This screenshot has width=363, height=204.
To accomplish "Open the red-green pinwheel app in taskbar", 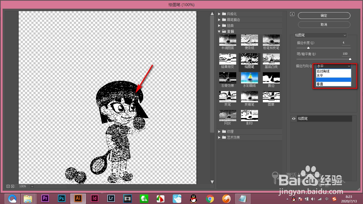I will pos(160,198).
